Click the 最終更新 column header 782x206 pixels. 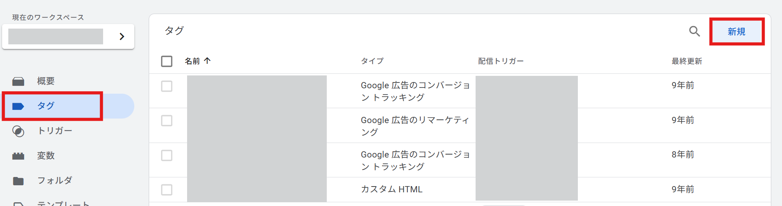[686, 61]
